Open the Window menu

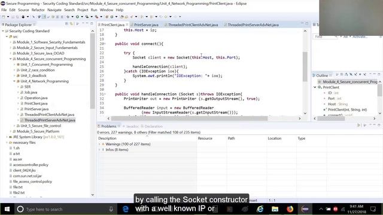click(x=107, y=10)
